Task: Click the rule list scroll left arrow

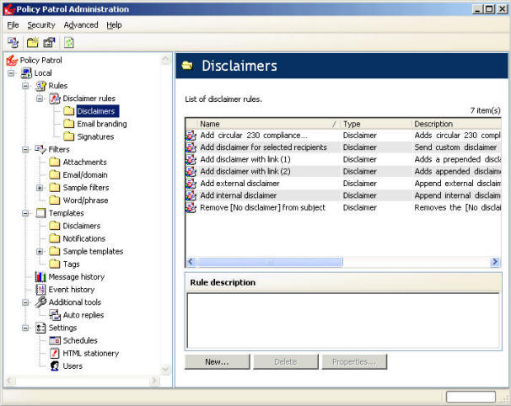Action: 191,262
